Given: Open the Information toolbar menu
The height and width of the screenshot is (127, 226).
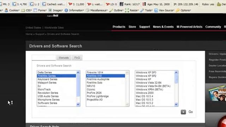Looking at the screenshot, I should [74, 10].
